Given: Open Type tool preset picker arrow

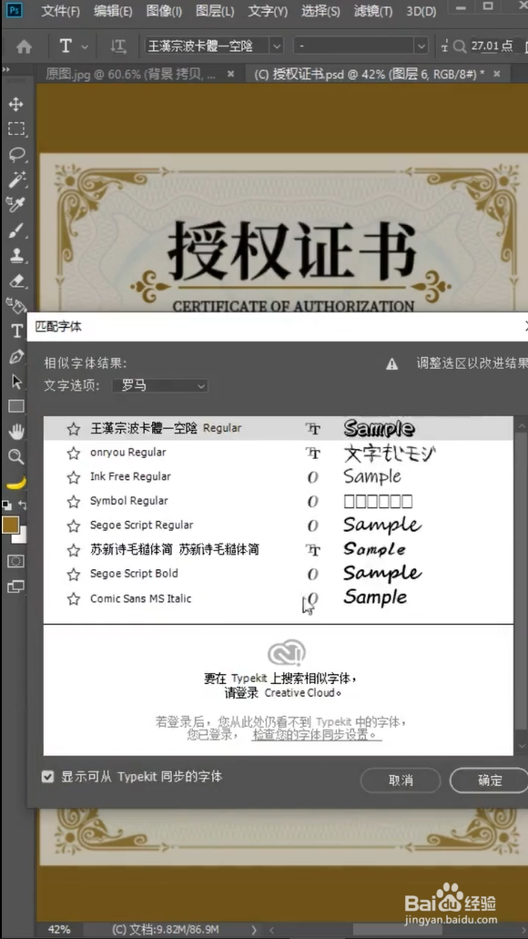Looking at the screenshot, I should (85, 46).
